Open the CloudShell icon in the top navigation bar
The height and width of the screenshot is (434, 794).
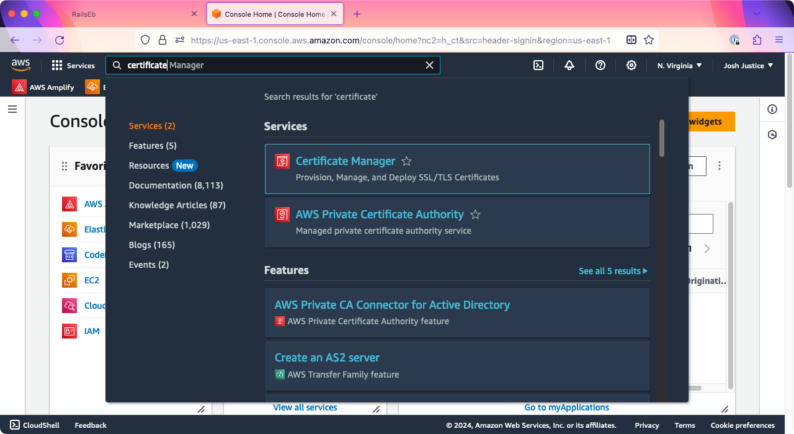pos(538,65)
